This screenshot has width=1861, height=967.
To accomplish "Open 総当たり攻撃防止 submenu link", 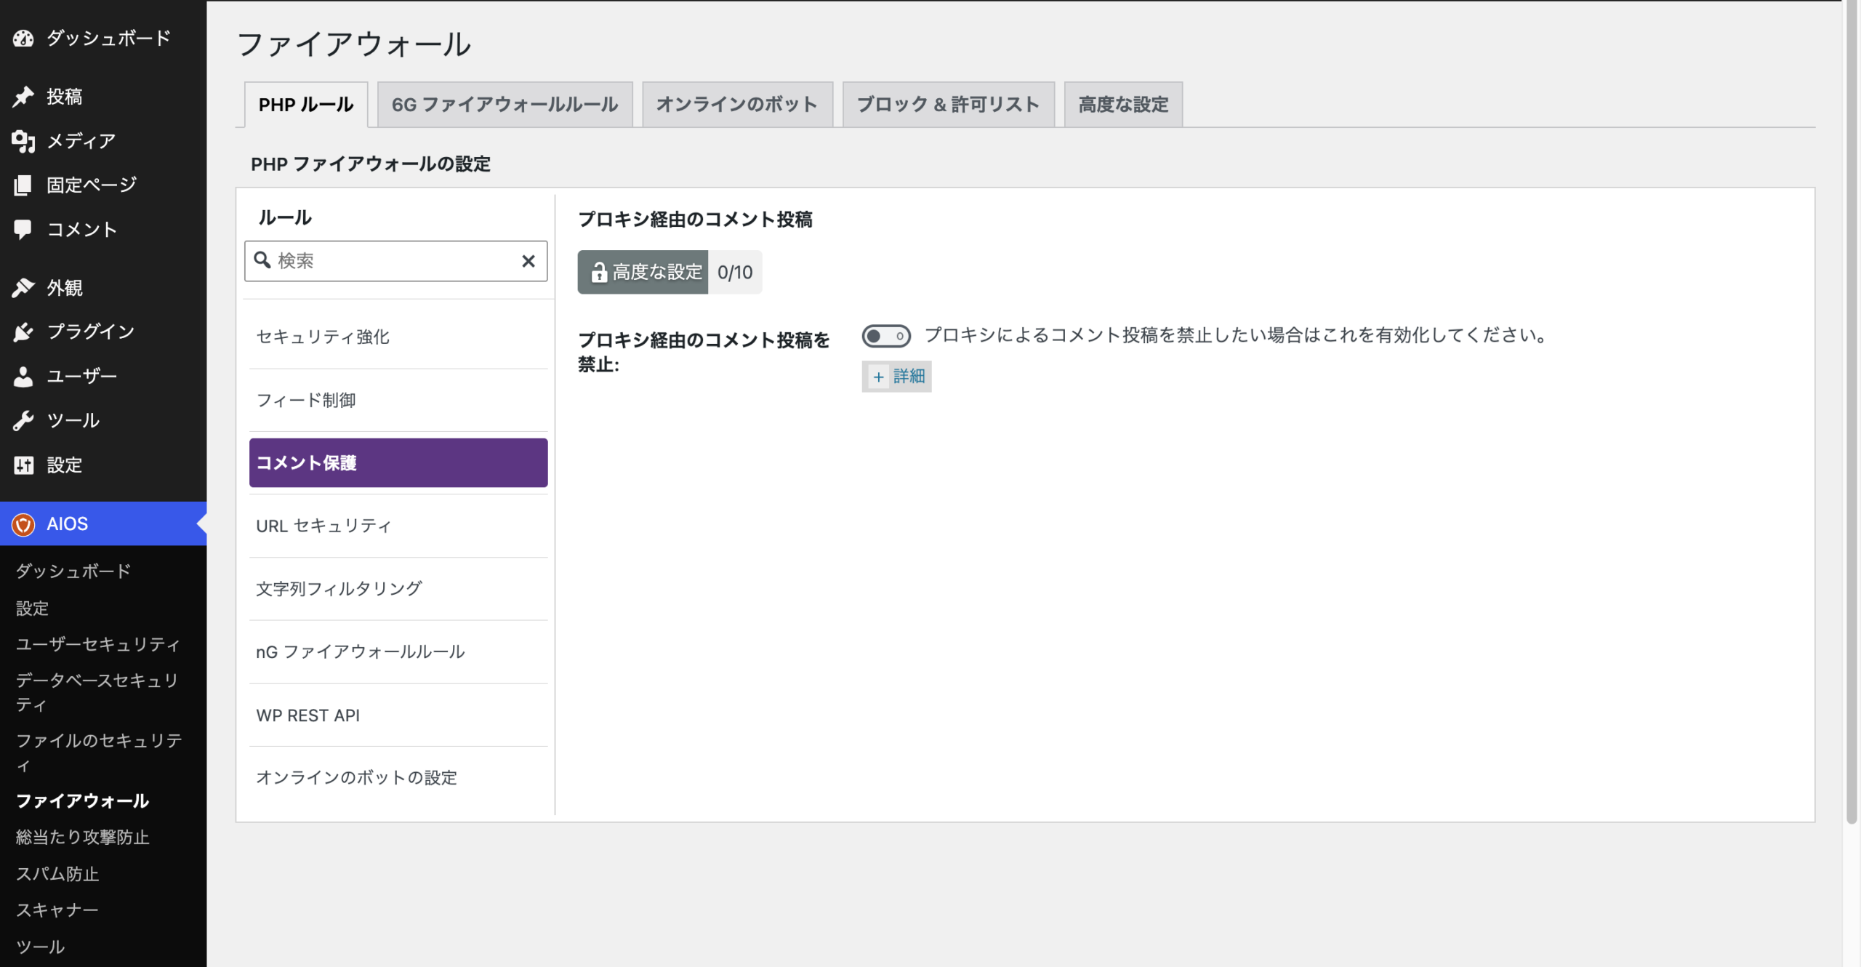I will pyautogui.click(x=83, y=837).
